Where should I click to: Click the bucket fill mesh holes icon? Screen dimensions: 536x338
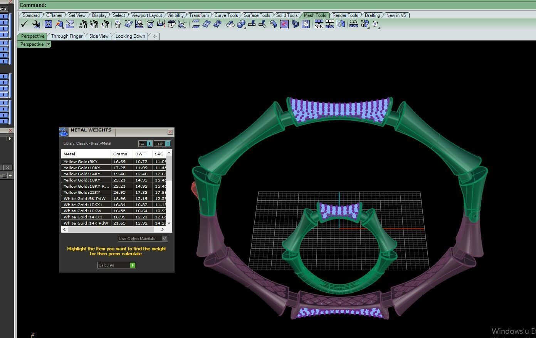click(x=118, y=24)
